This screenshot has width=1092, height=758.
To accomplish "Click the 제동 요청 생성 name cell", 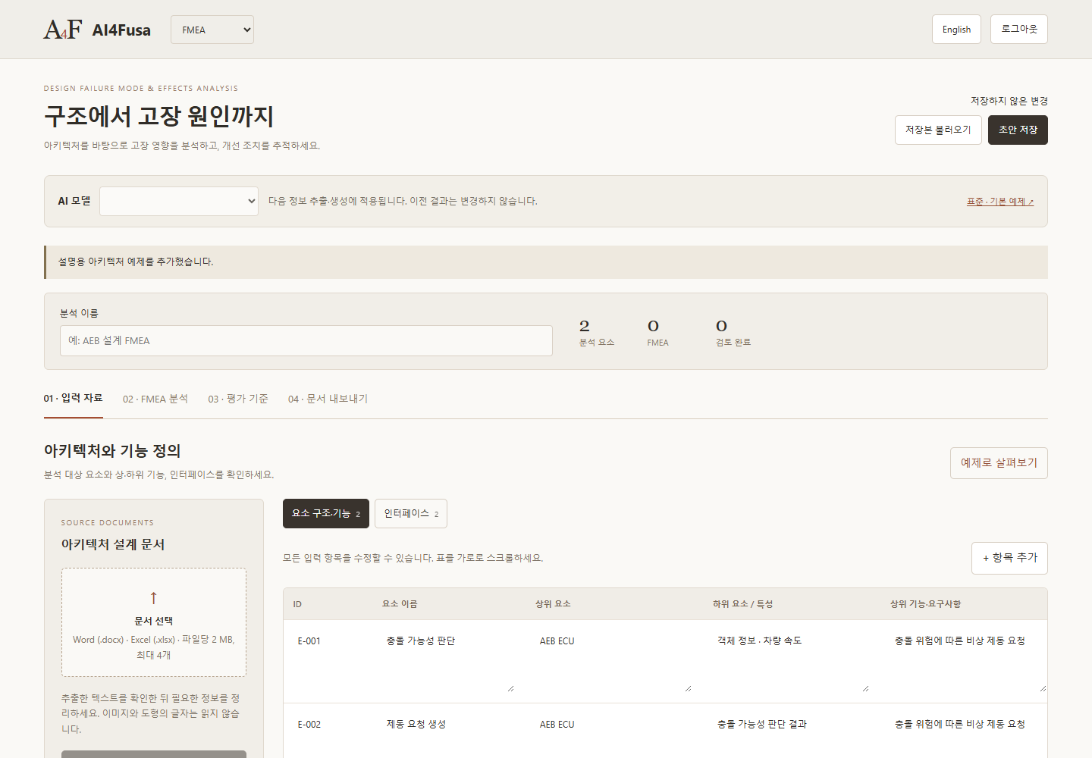I will point(447,737).
